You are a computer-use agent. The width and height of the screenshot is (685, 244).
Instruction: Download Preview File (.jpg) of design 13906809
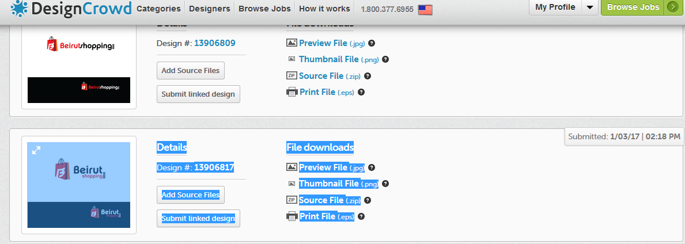(332, 43)
